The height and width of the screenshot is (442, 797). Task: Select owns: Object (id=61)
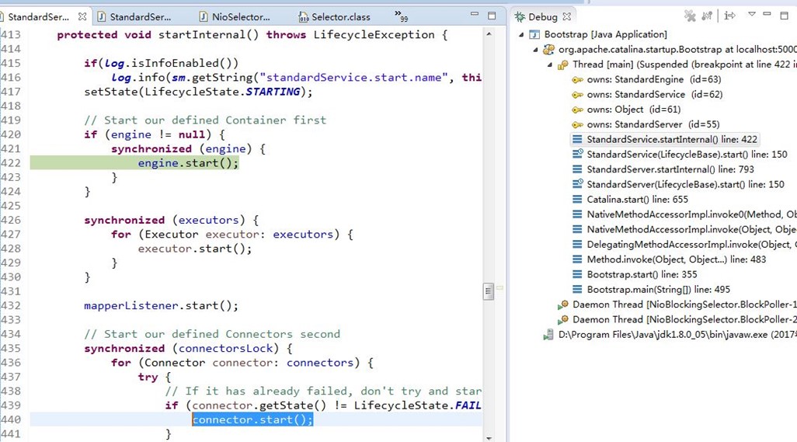[633, 110]
